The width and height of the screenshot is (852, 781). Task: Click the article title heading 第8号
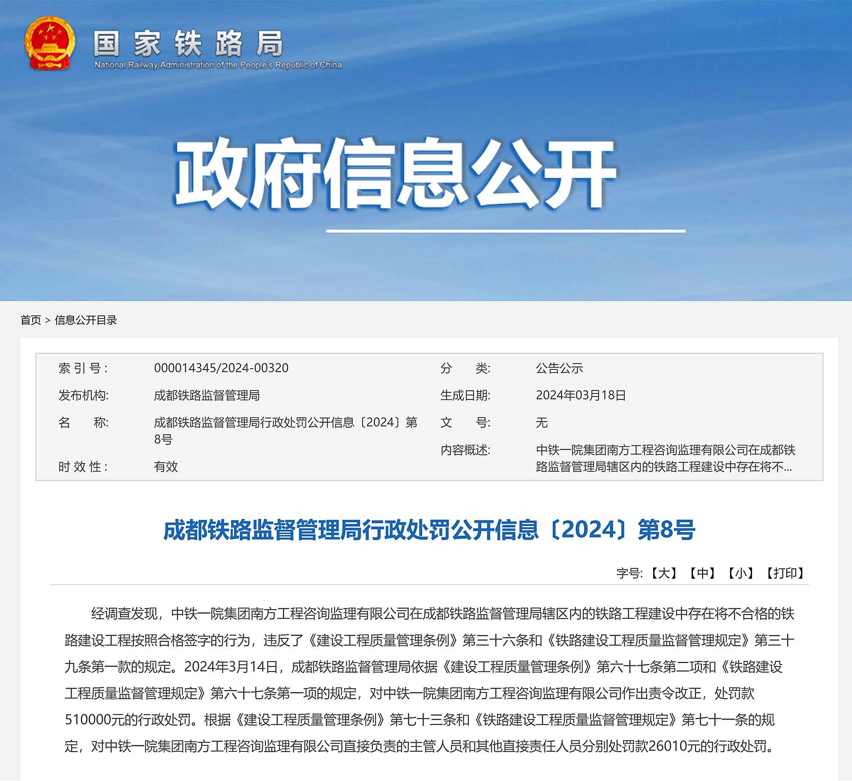pos(429,530)
